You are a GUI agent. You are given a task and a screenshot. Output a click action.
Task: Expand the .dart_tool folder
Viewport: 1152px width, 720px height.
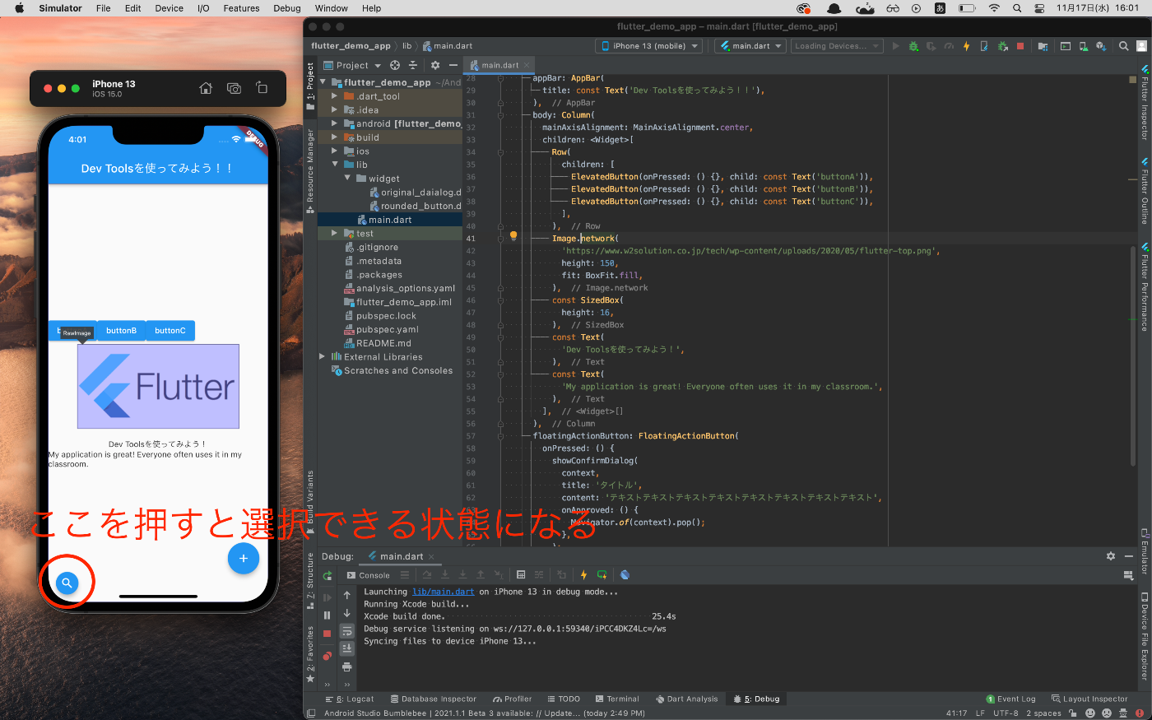pyautogui.click(x=335, y=96)
